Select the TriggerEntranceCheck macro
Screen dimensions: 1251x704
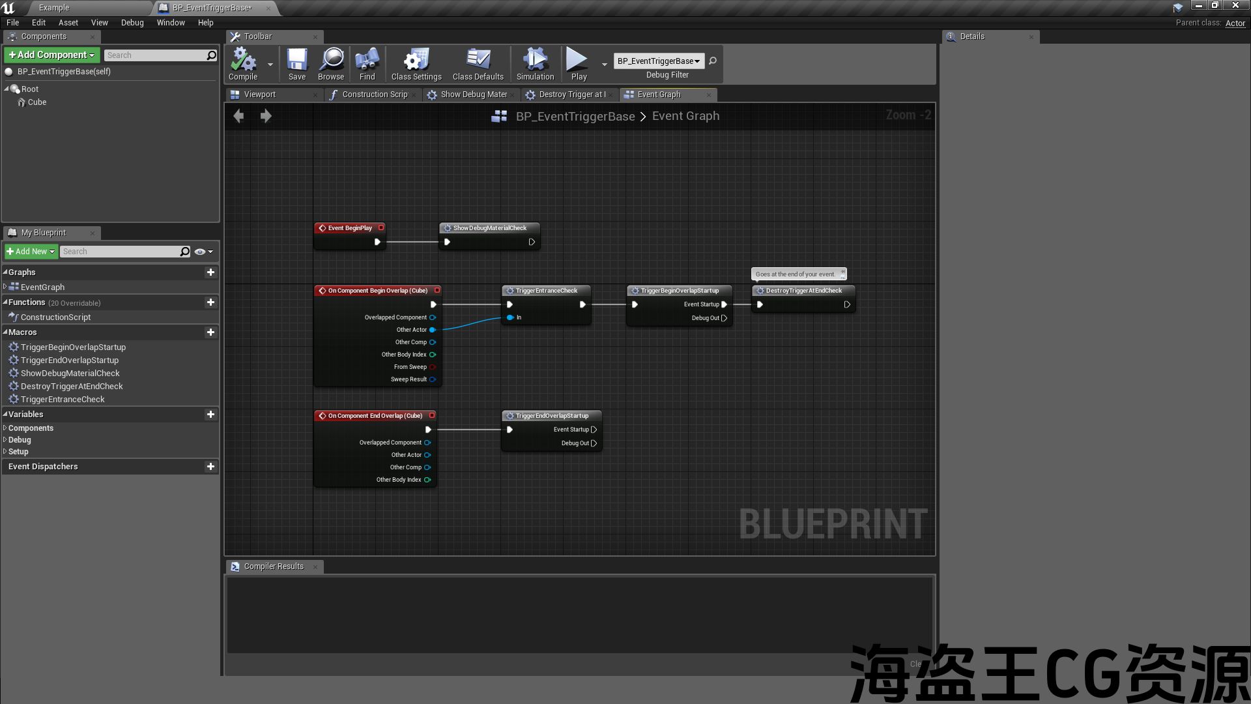[63, 400]
